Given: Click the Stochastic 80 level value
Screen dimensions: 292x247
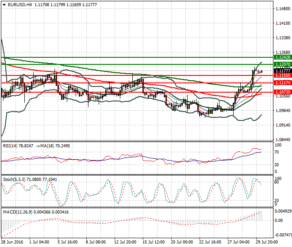Looking at the screenshot, I should pyautogui.click(x=277, y=182).
